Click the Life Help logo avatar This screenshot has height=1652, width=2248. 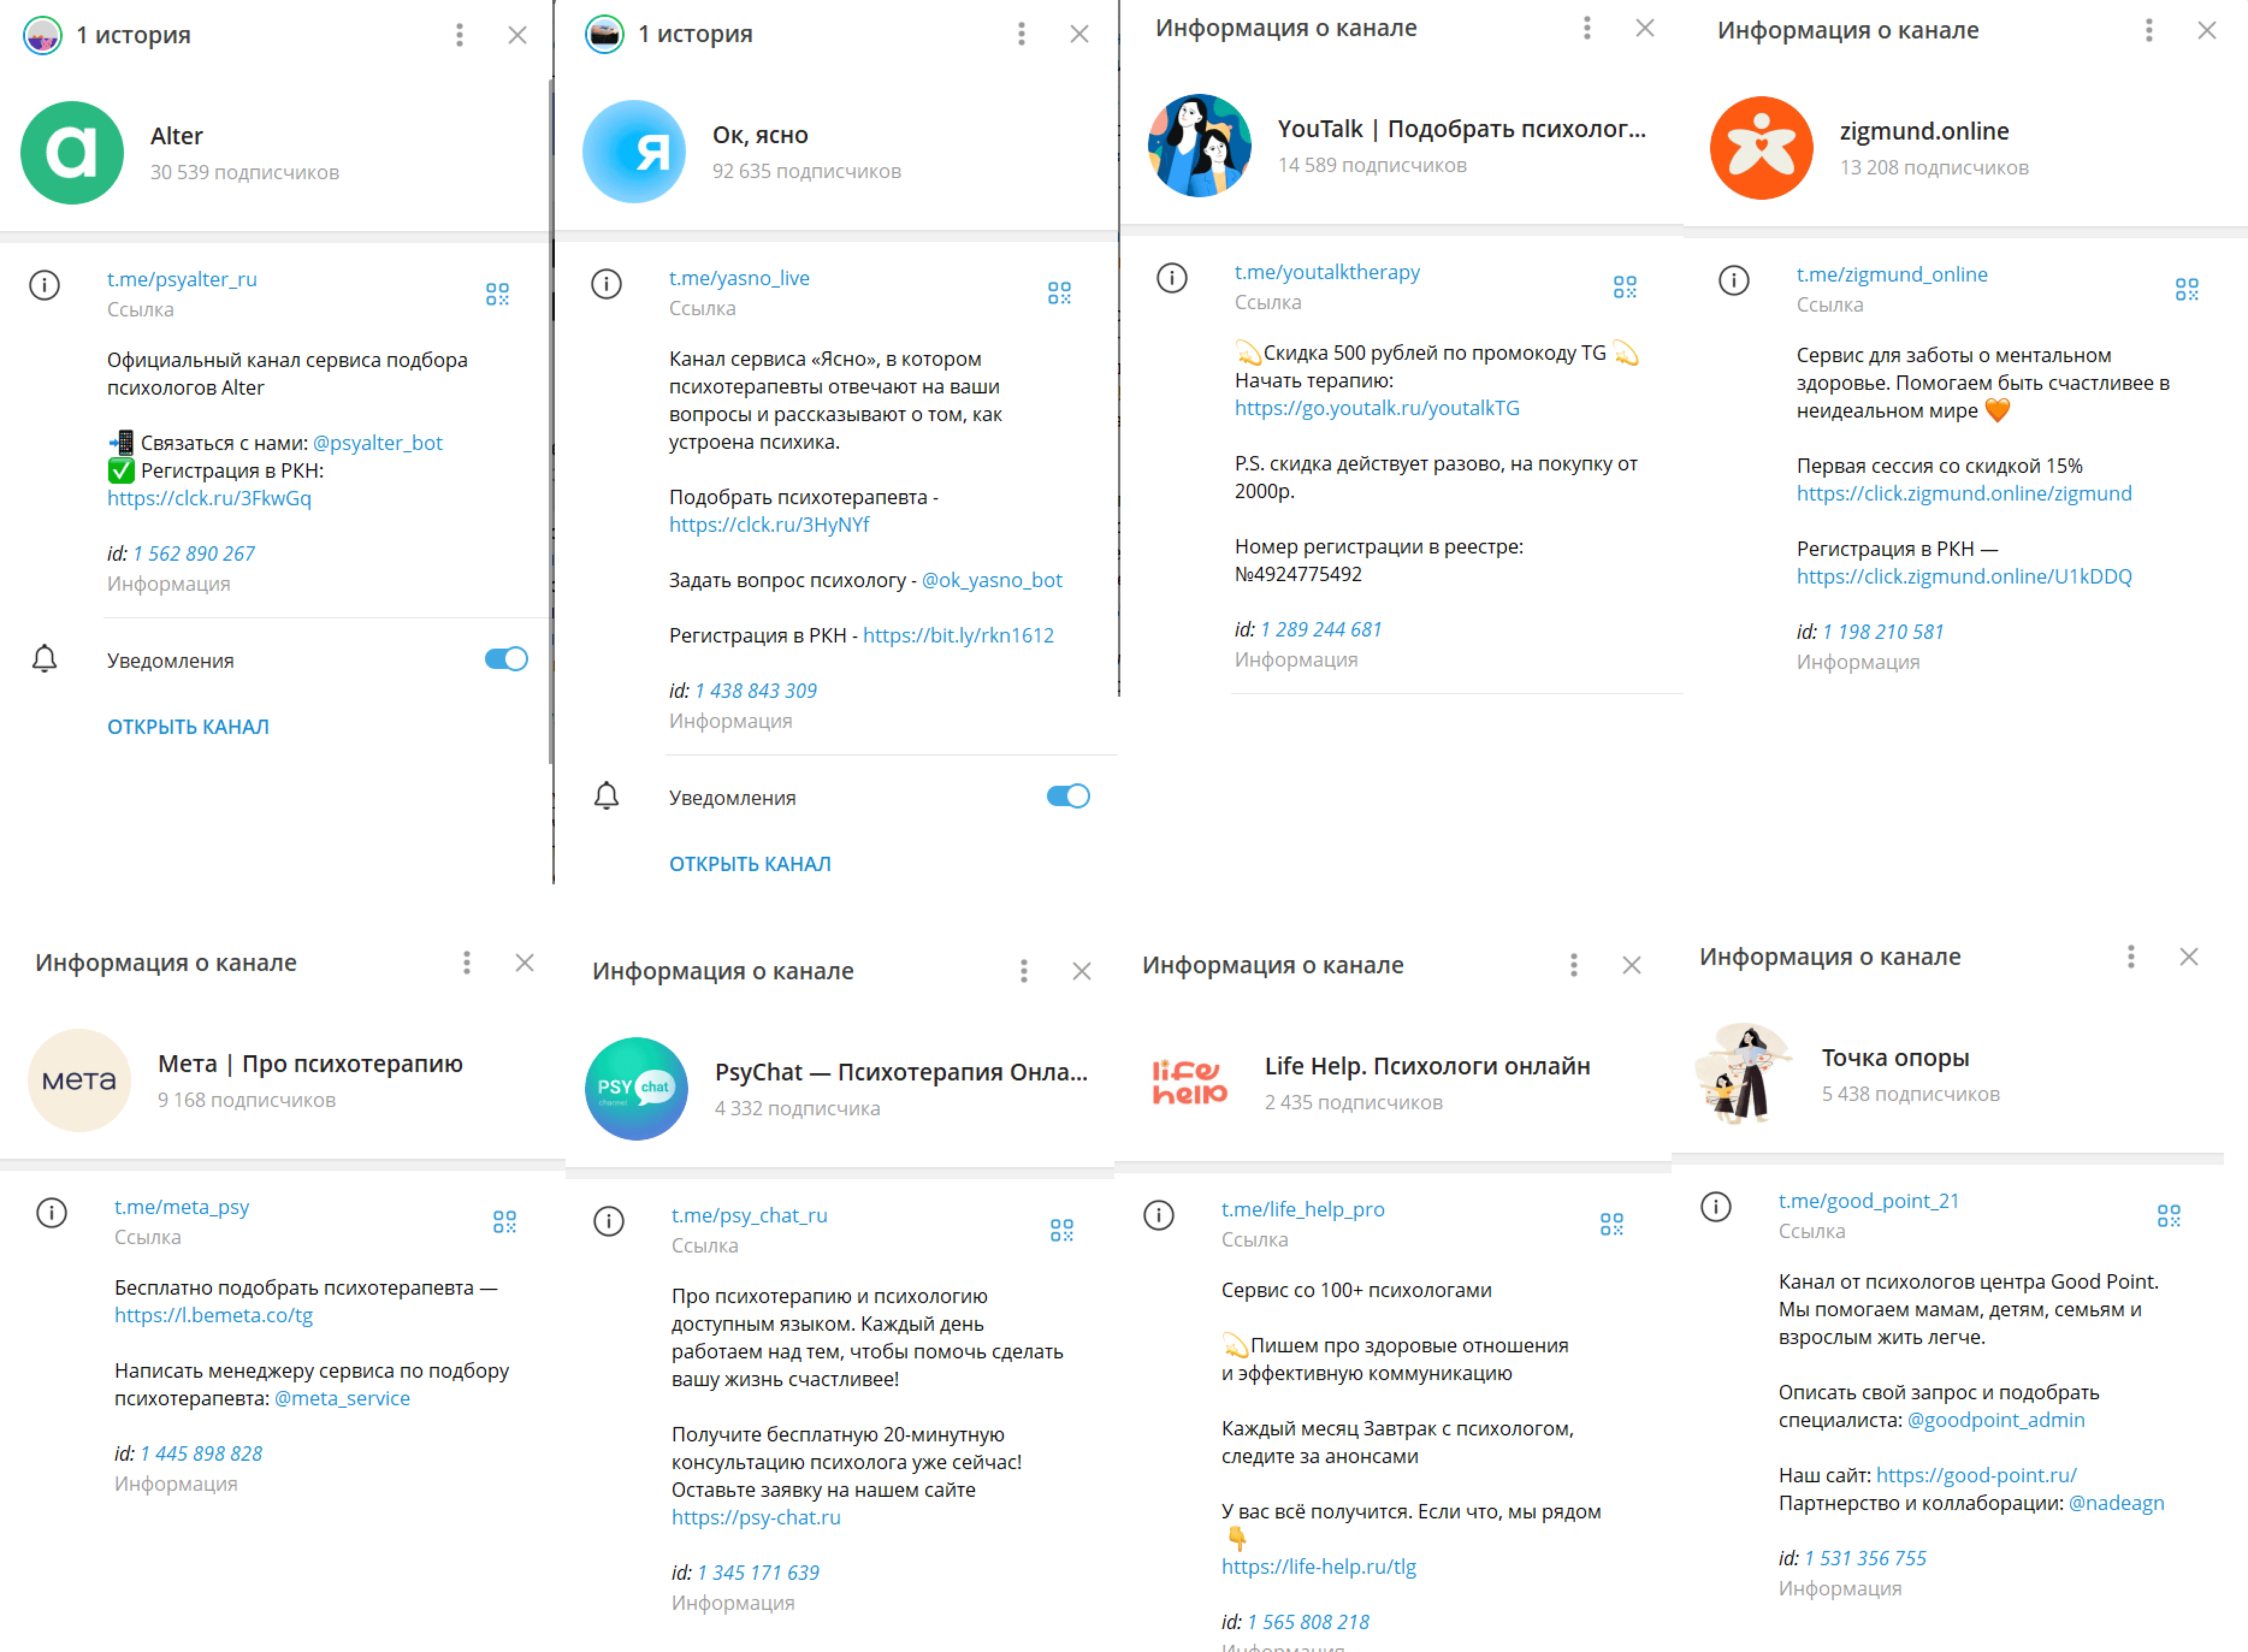[x=1189, y=1082]
